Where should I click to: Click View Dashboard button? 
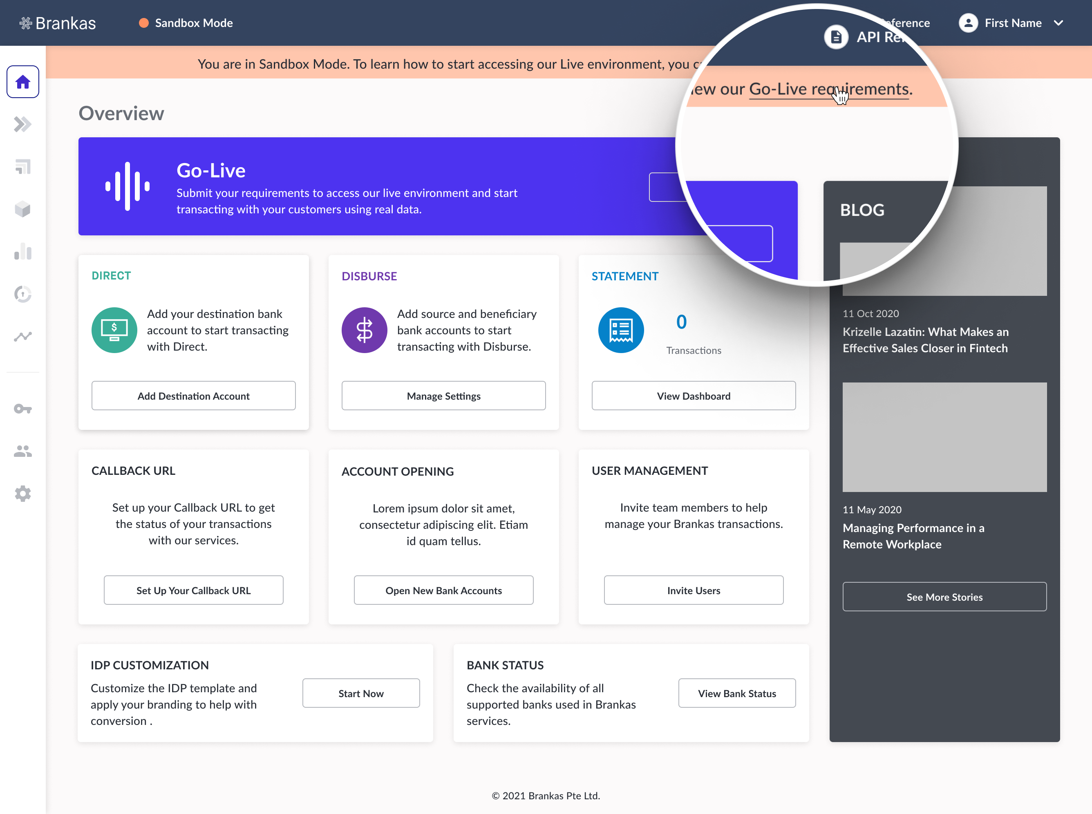[694, 396]
